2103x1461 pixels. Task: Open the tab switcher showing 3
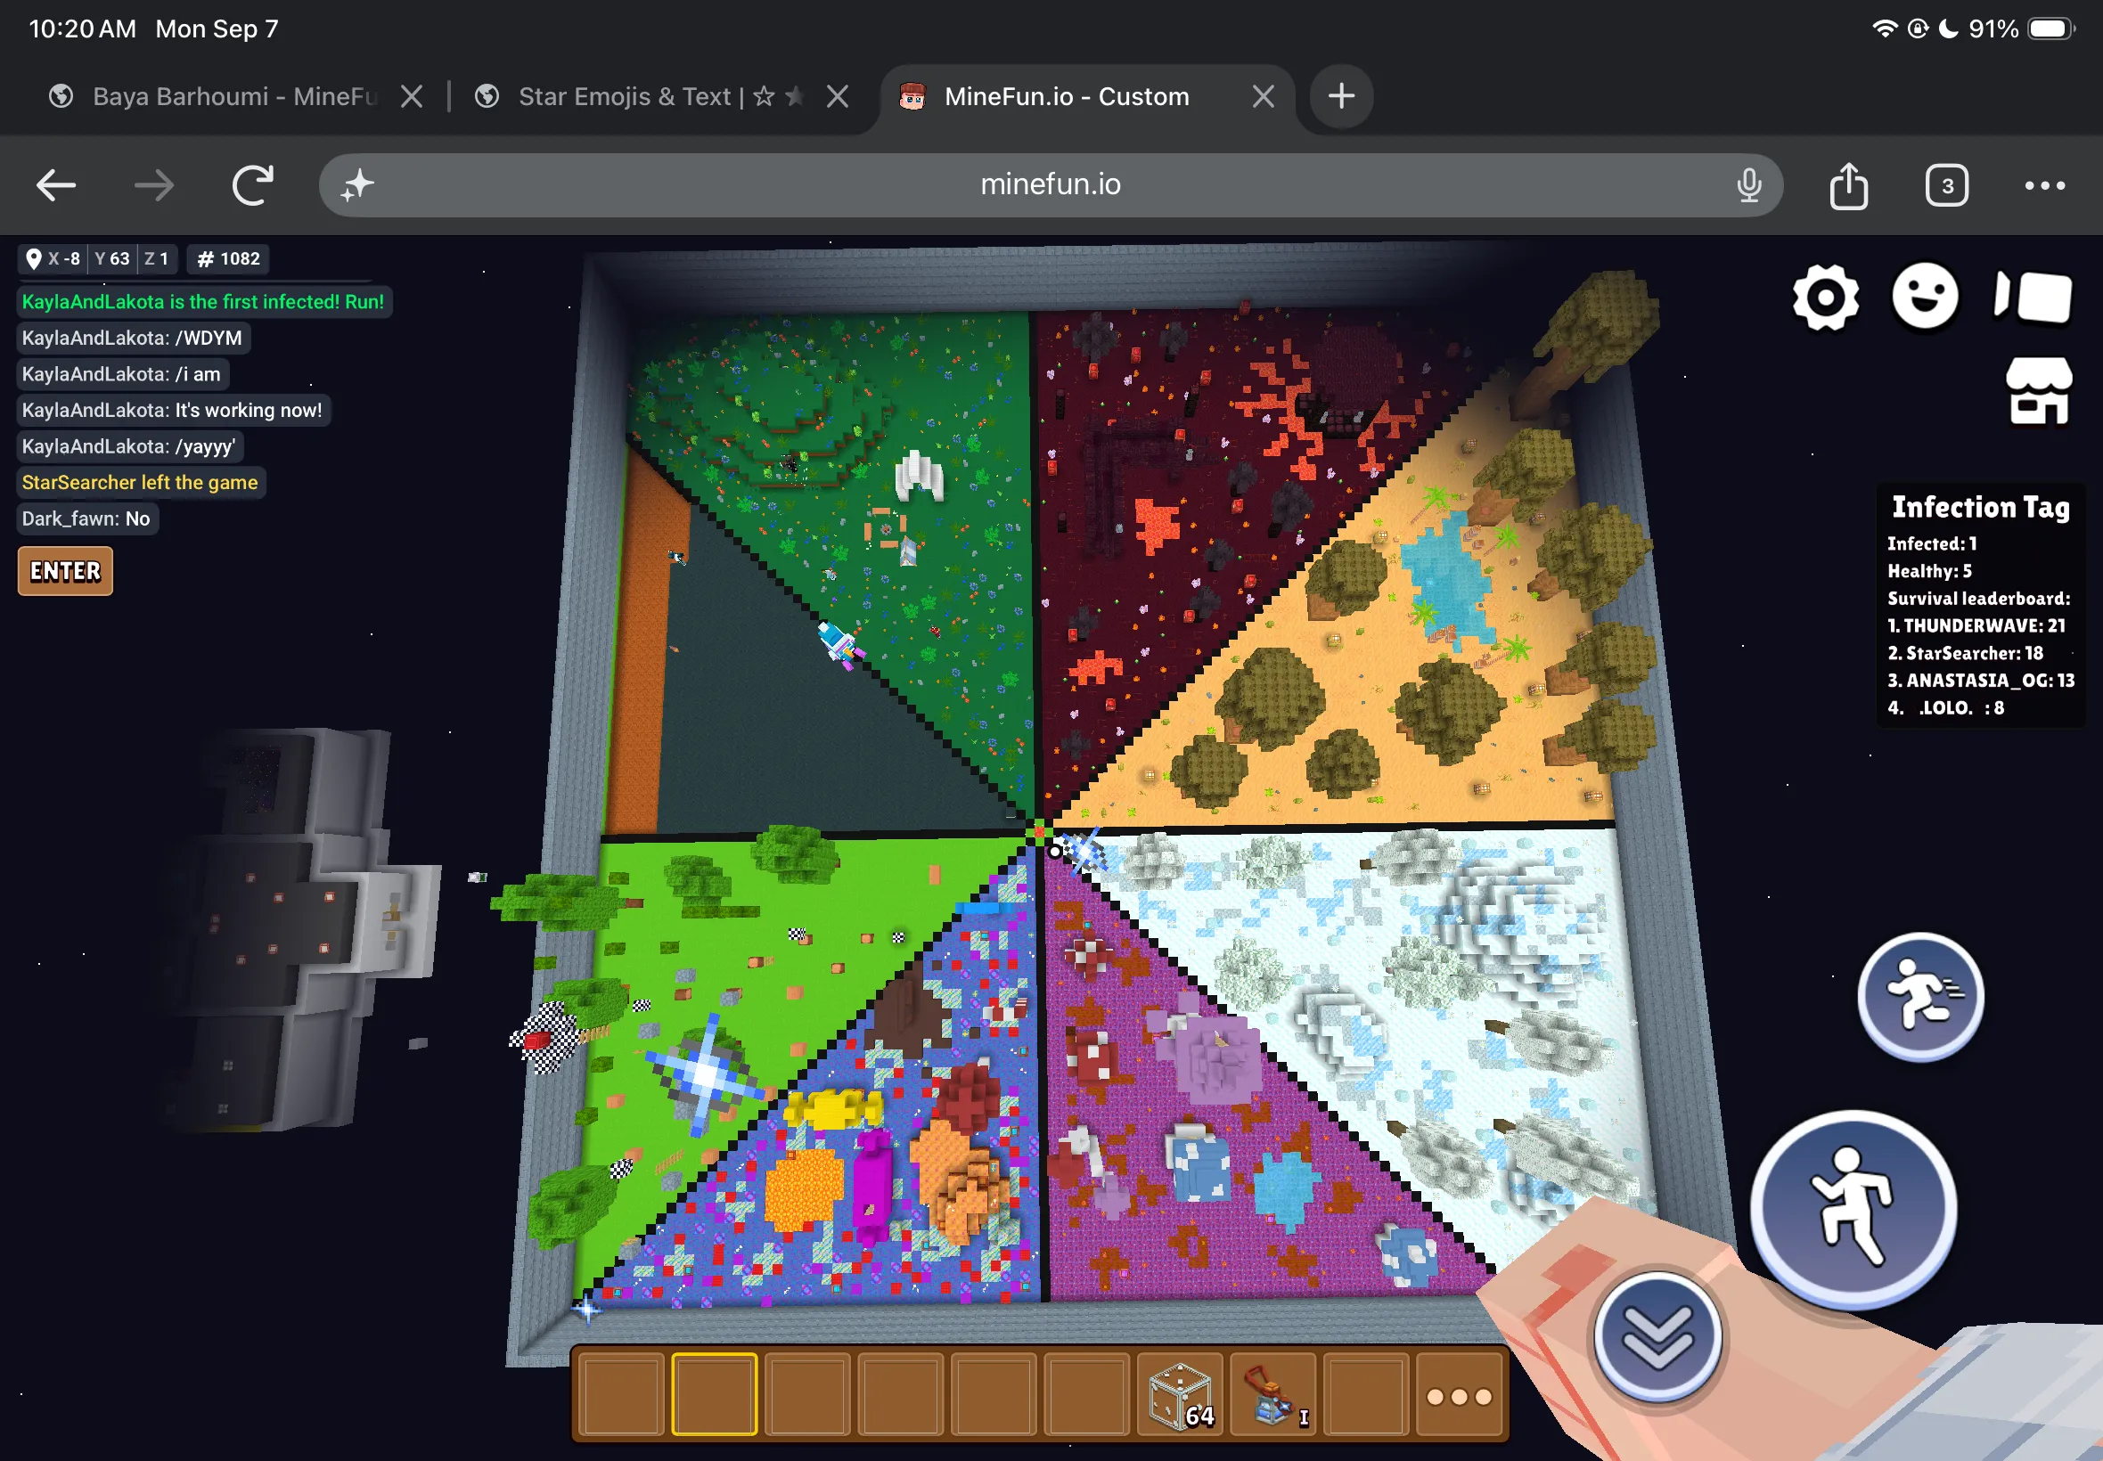pyautogui.click(x=1946, y=186)
